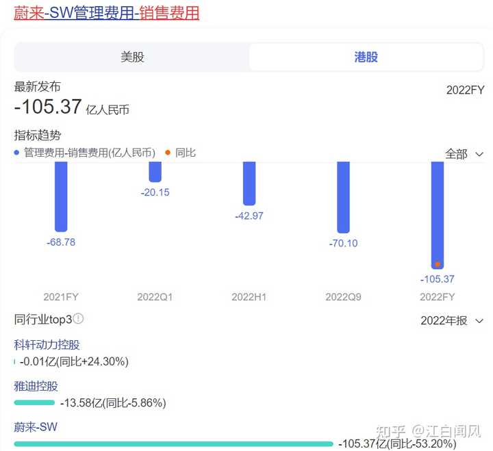Open the 雅迪控股 company link
Viewport: 493px width, 451px height.
click(36, 386)
